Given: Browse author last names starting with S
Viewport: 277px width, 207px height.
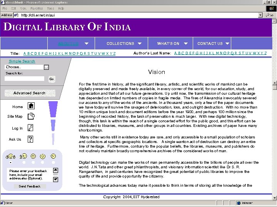Looking at the screenshot, I should click(x=240, y=53).
